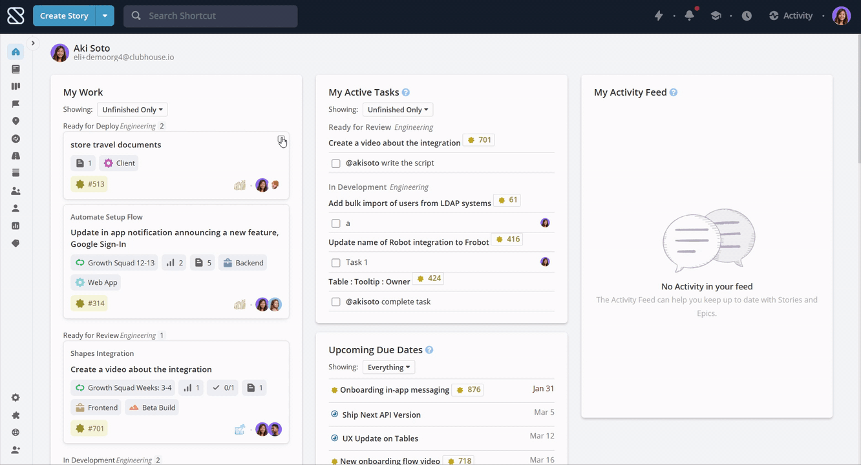The image size is (861, 465).
Task: Open 'Add bulk import of users' story
Action: [410, 203]
